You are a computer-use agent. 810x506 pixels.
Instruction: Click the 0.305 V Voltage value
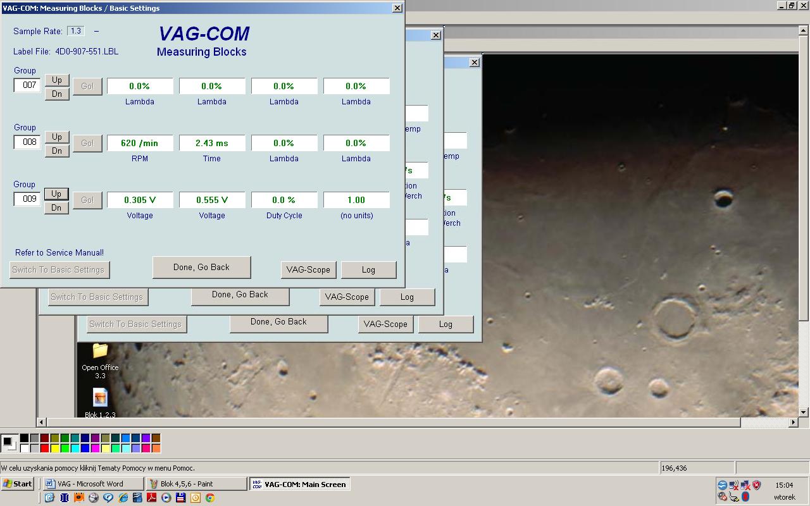pyautogui.click(x=140, y=201)
